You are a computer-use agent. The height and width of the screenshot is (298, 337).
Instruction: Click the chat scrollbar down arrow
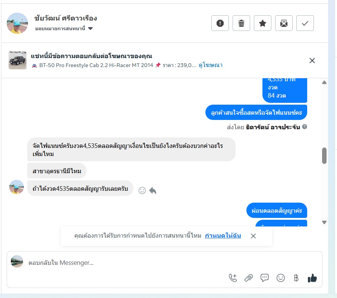pyautogui.click(x=324, y=222)
